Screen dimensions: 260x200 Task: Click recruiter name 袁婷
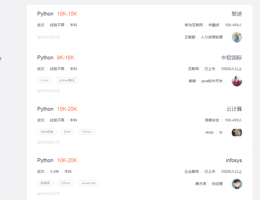click(192, 81)
